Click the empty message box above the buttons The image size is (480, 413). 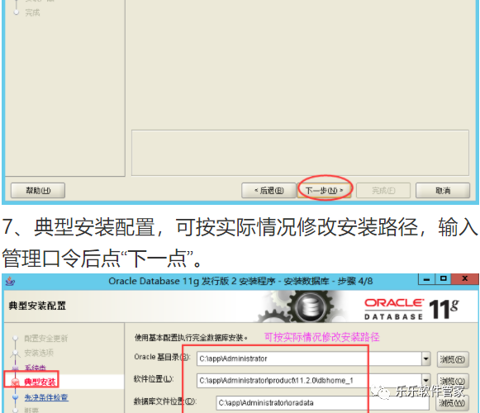[300, 153]
